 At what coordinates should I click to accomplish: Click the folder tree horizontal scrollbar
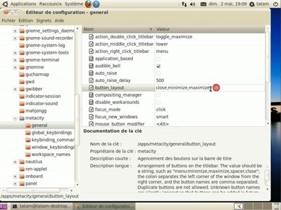(x=33, y=190)
